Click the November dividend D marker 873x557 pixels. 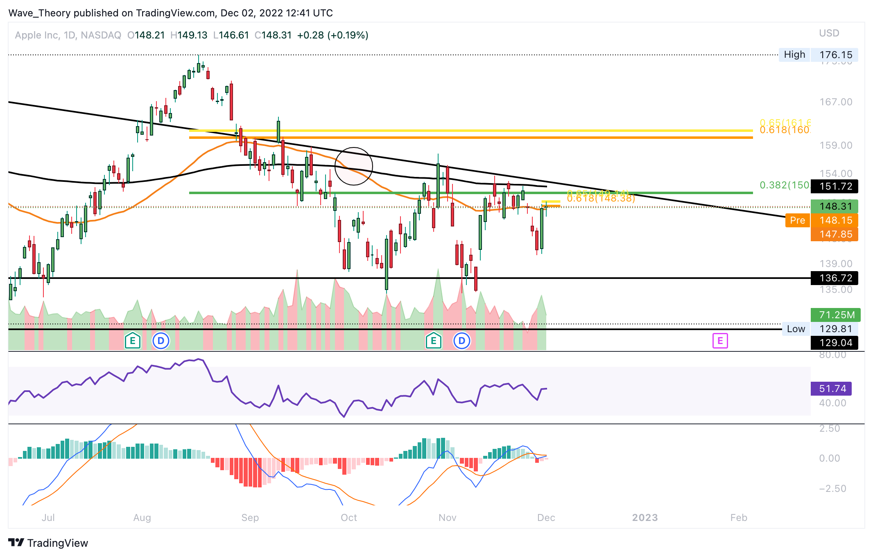pyautogui.click(x=462, y=341)
